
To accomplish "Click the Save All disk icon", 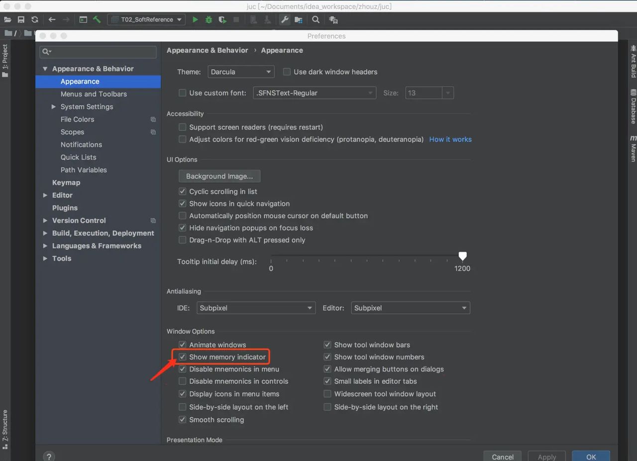I will point(21,19).
